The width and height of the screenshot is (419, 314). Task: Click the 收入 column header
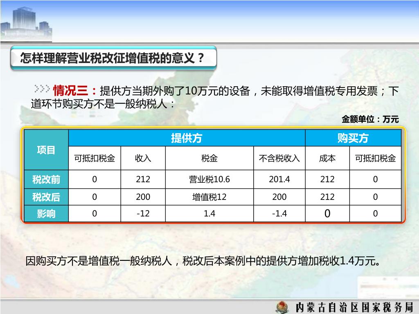[143, 158]
